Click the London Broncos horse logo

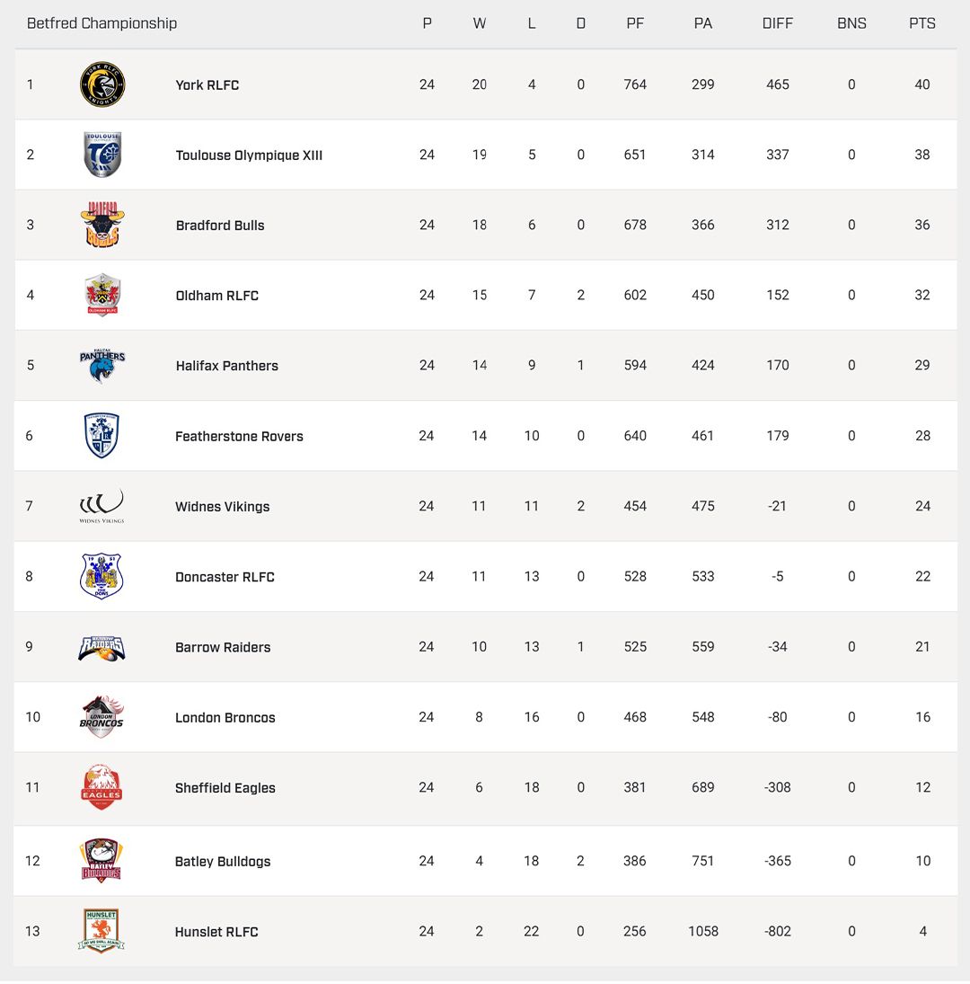[101, 717]
